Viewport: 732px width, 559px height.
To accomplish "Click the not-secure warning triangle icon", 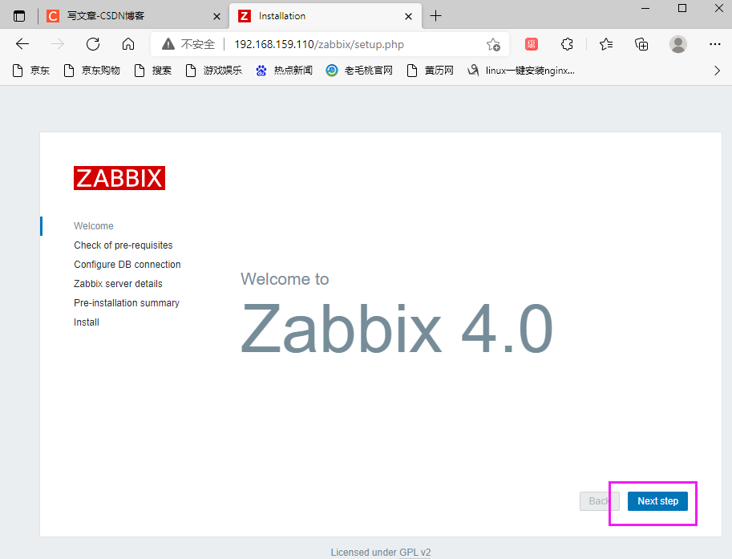I will [x=168, y=44].
